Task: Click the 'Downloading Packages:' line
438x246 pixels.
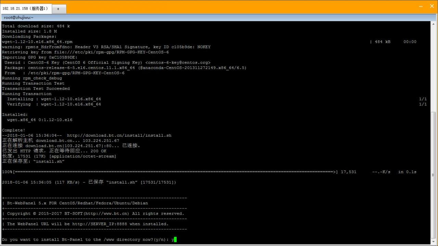Action: pyautogui.click(x=29, y=37)
